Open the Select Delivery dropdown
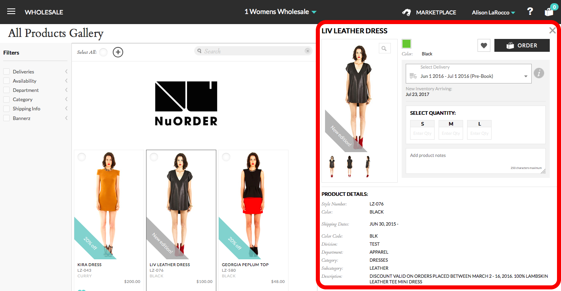This screenshot has width=561, height=291. pyautogui.click(x=469, y=73)
